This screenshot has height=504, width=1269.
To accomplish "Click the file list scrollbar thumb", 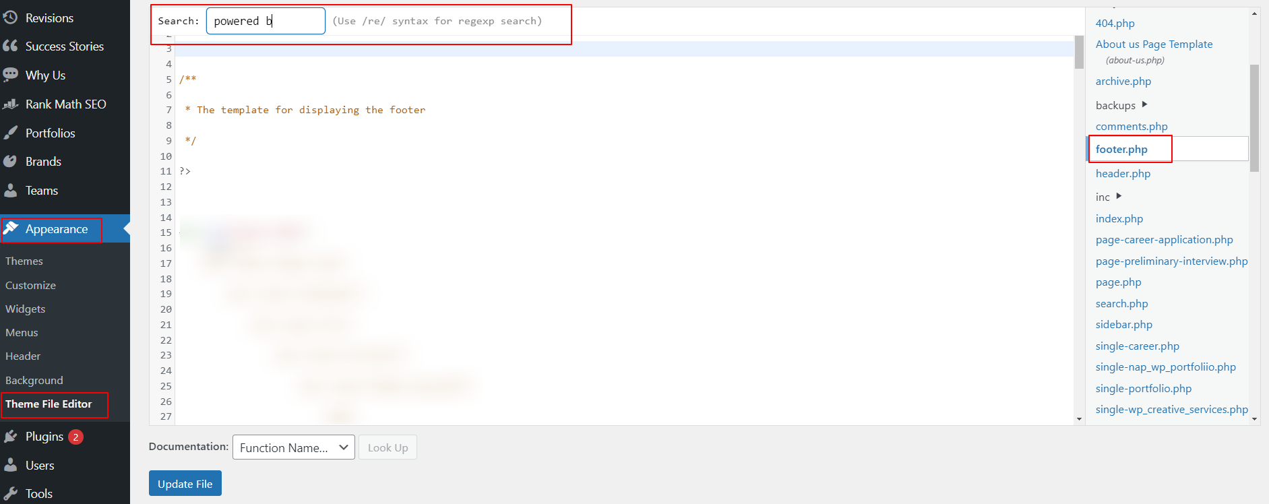I will [1254, 118].
